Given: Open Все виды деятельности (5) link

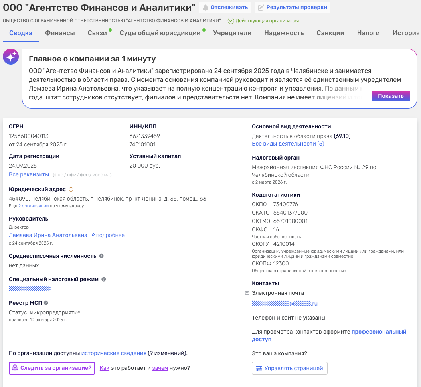Looking at the screenshot, I should coord(288,144).
